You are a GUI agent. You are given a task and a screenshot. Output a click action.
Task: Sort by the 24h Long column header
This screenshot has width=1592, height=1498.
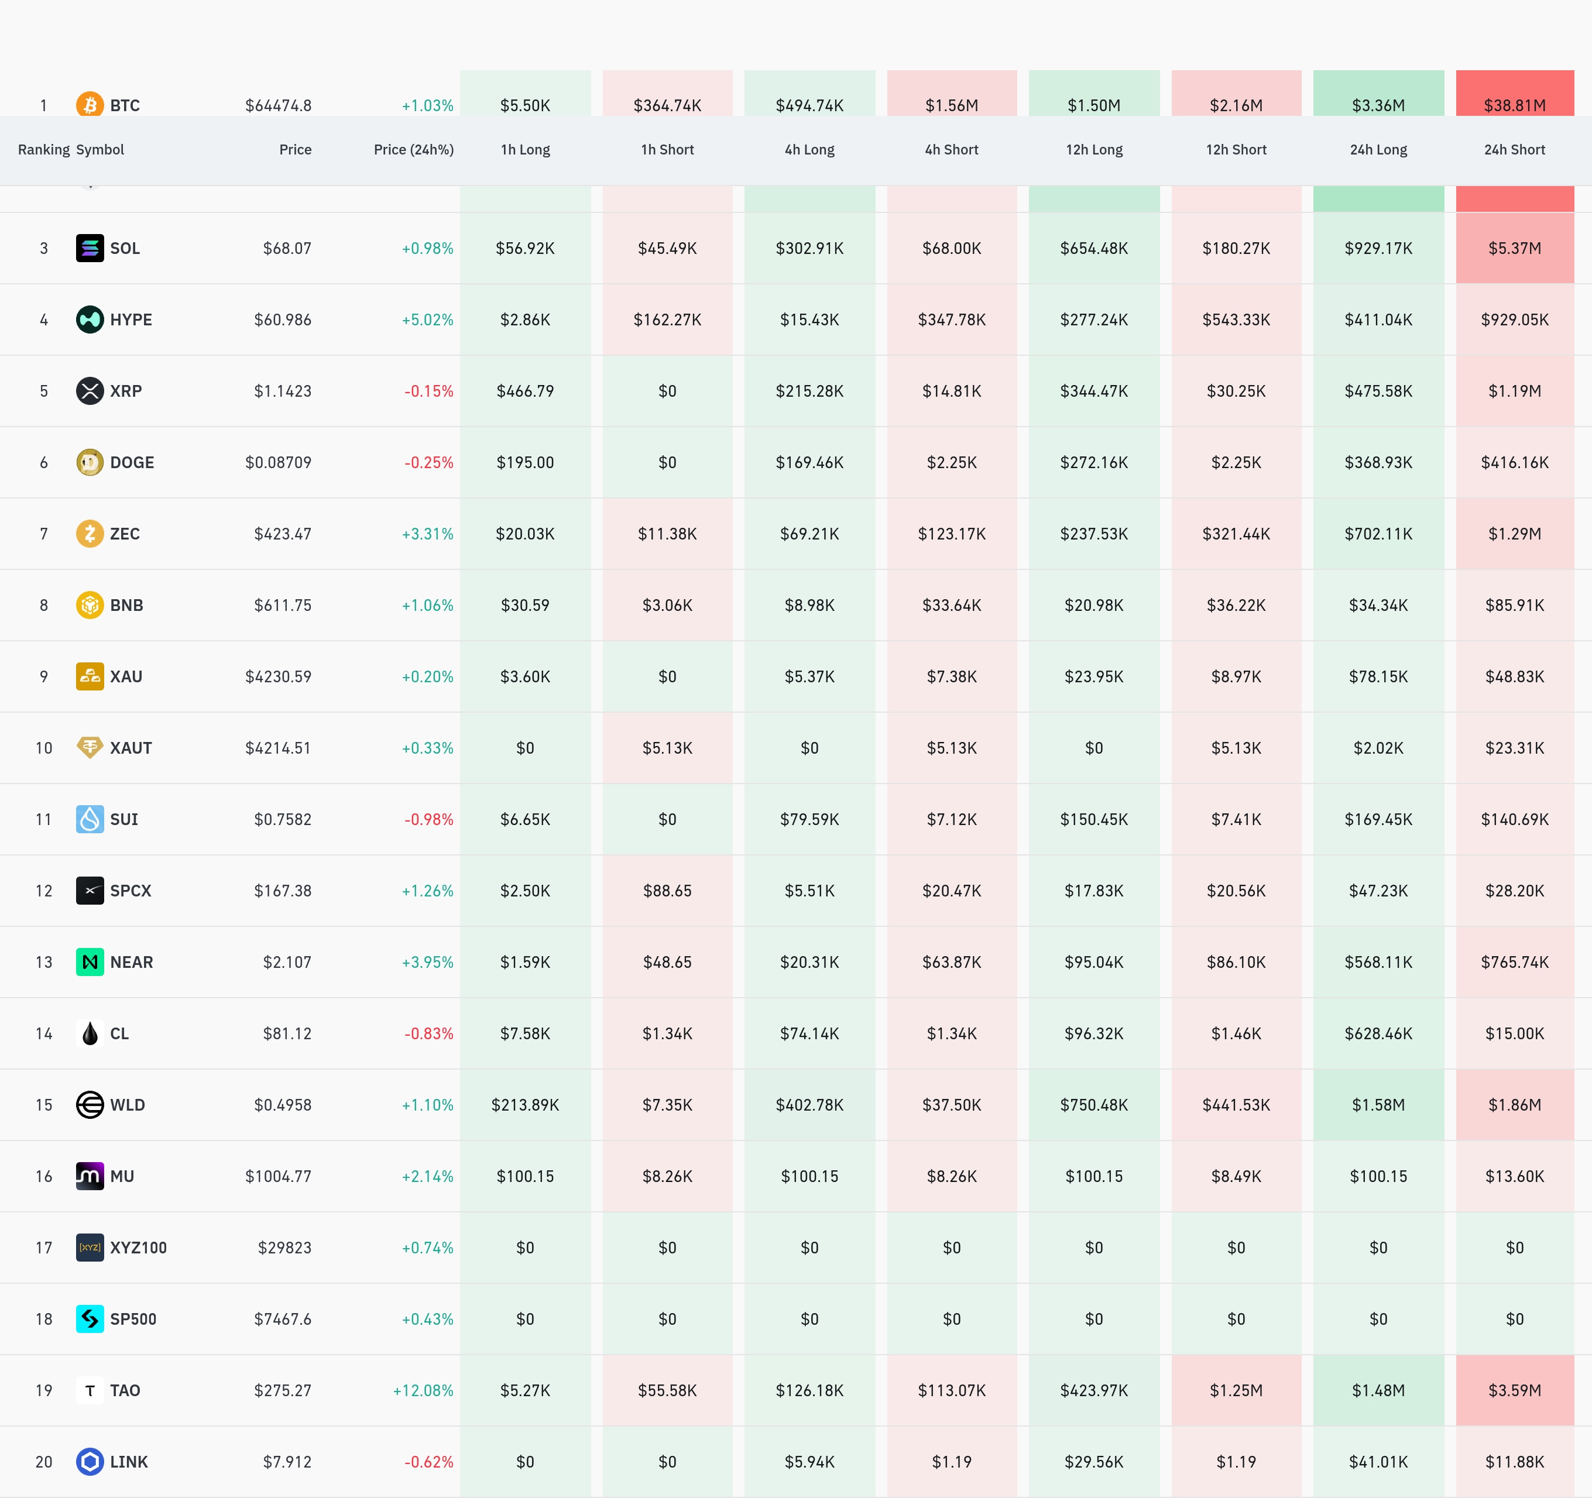point(1379,150)
